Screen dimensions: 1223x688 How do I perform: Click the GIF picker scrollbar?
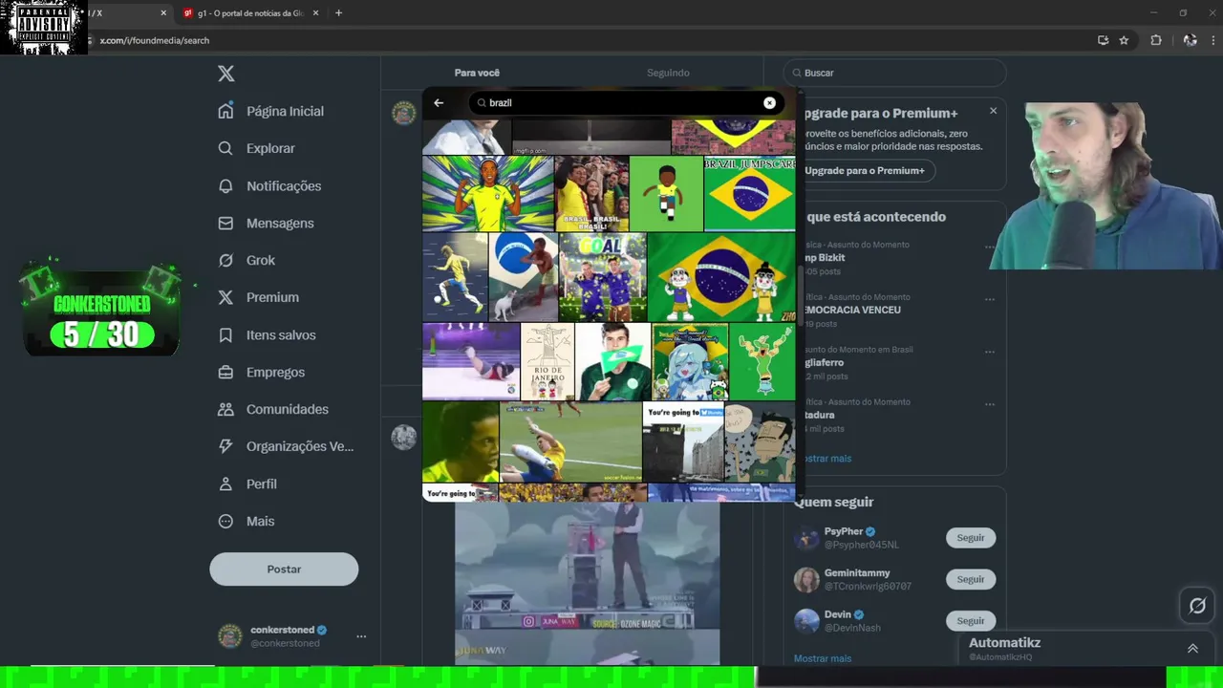(x=801, y=297)
